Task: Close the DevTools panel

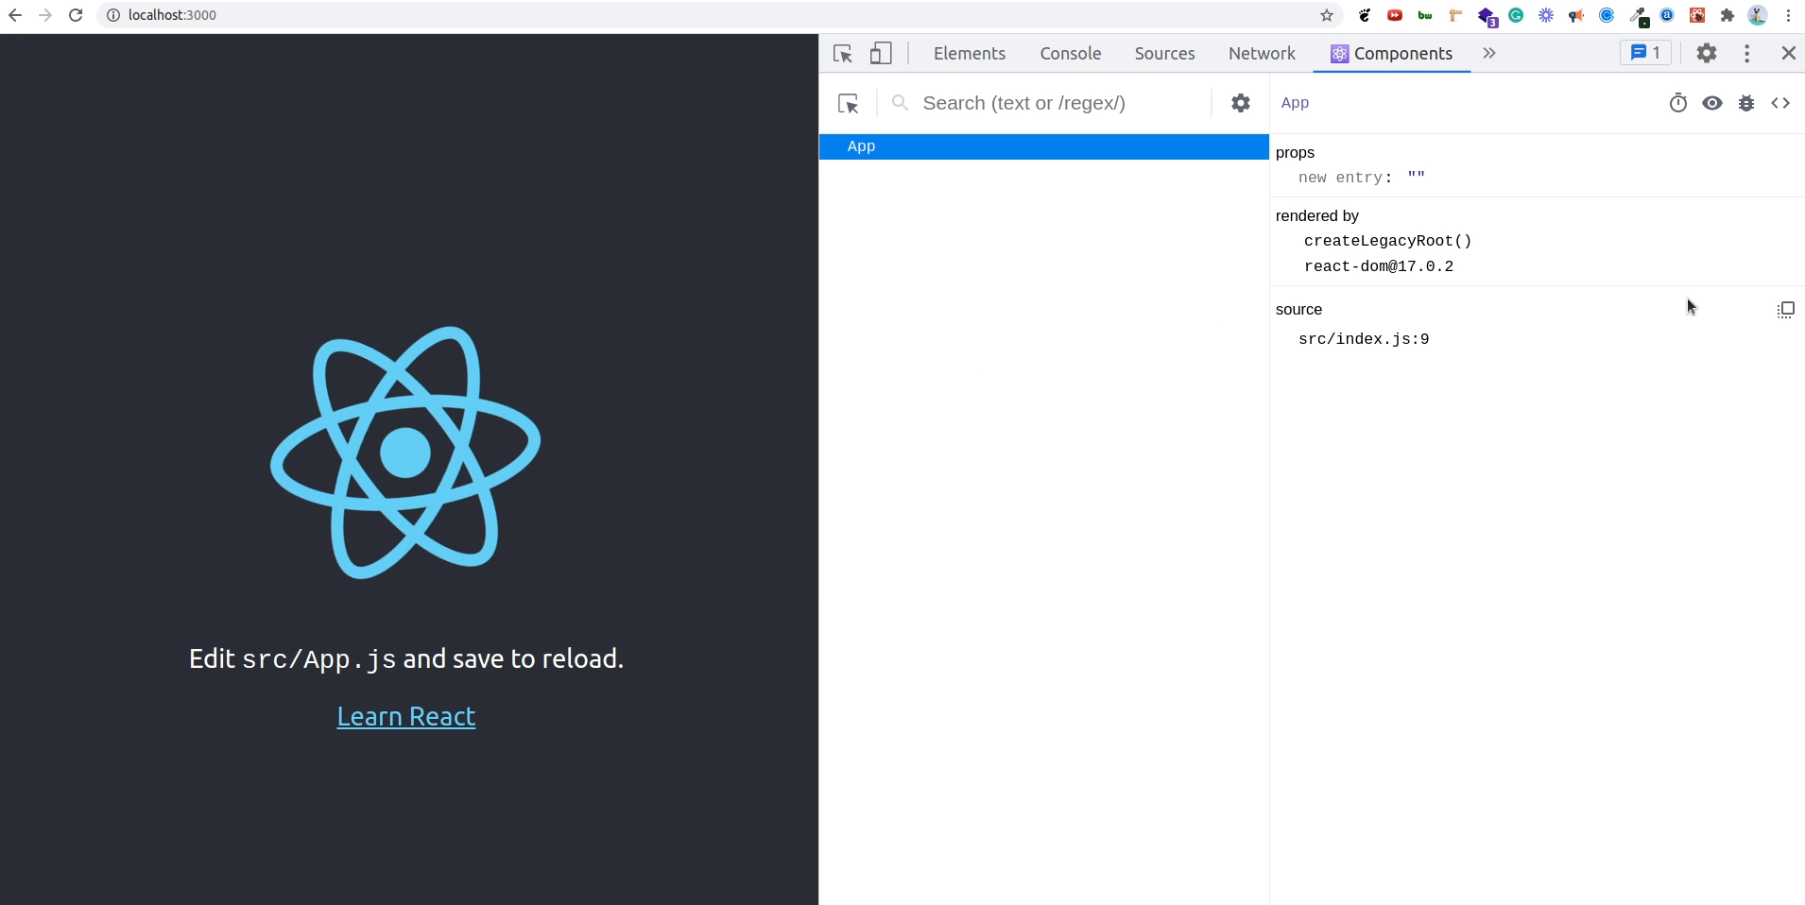Action: [x=1789, y=54]
